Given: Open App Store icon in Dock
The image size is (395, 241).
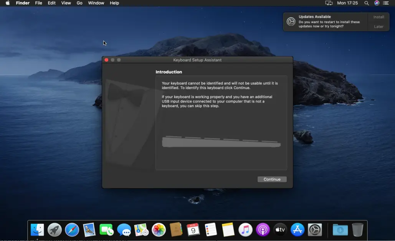Looking at the screenshot, I should coord(297,229).
